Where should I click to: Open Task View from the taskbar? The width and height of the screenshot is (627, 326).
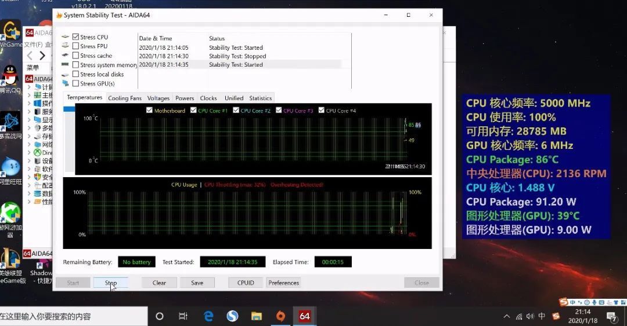tap(183, 316)
